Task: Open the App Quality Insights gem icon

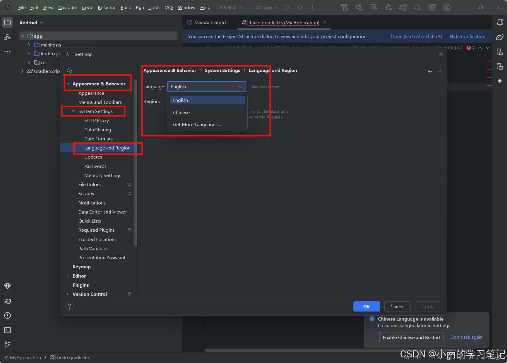Action: pos(8,286)
